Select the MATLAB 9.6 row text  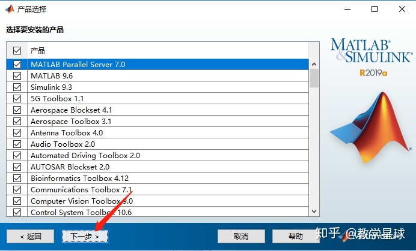tap(52, 75)
